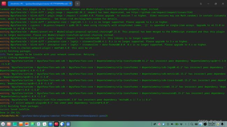Click the switch arrows tray icon
227x127 pixels.
(155, 124)
